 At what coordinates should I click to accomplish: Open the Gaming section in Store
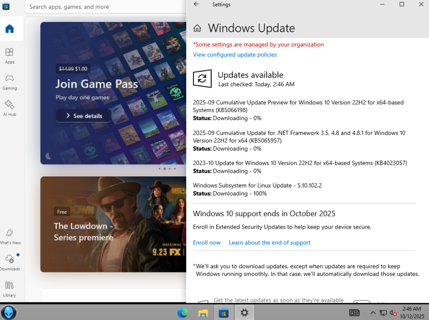tap(10, 82)
